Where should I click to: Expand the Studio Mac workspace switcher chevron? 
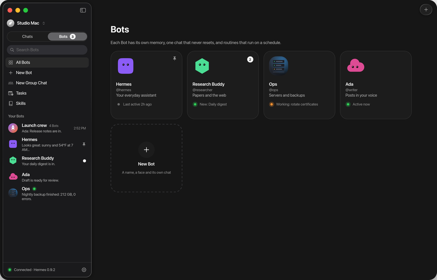click(44, 23)
